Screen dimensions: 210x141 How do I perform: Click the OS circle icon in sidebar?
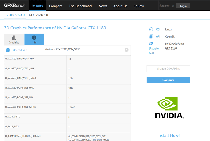(x=151, y=29)
